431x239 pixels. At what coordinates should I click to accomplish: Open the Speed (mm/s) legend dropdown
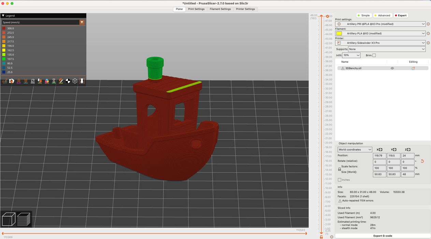point(82,22)
